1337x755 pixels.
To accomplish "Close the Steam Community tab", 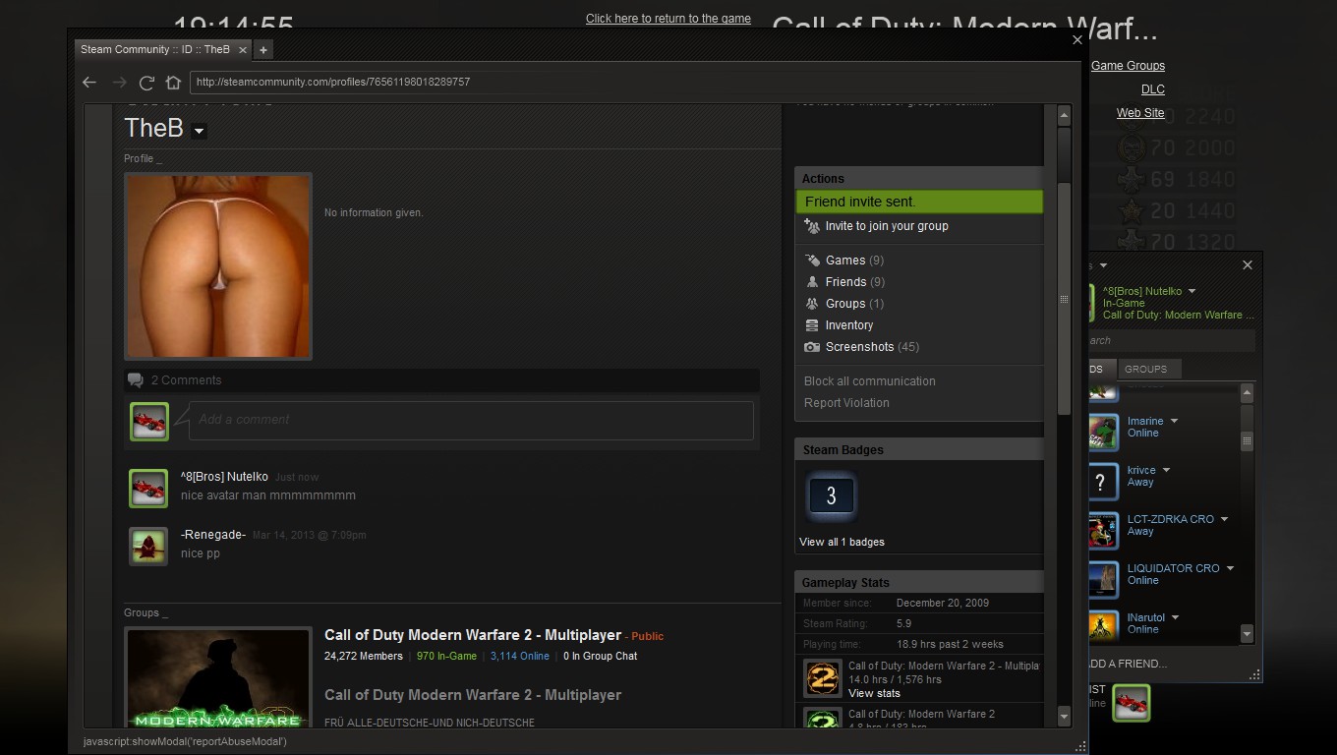I will click(x=243, y=49).
